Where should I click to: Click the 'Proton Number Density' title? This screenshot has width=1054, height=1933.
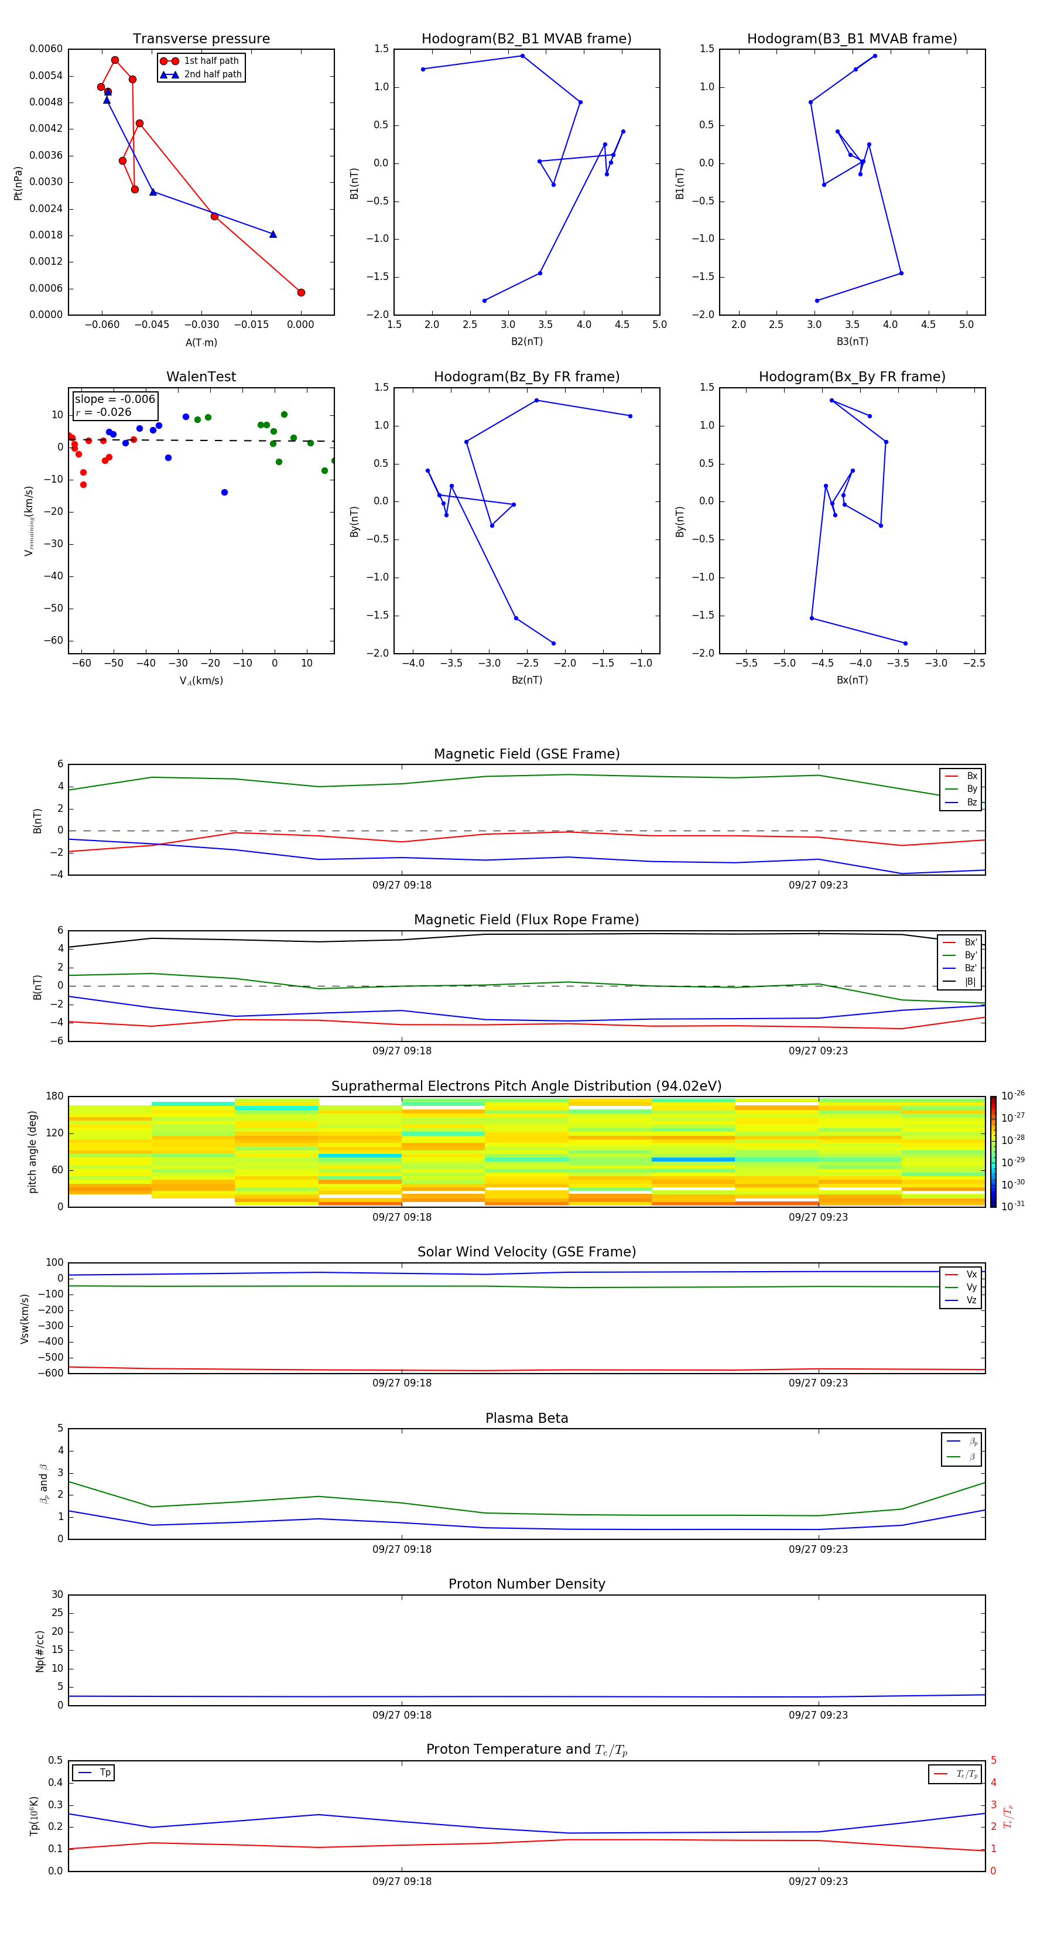click(526, 1584)
